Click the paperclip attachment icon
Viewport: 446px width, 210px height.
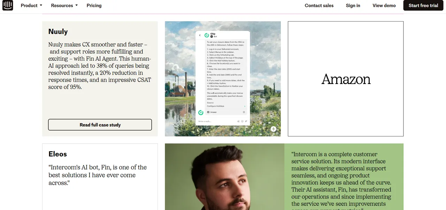246,121
